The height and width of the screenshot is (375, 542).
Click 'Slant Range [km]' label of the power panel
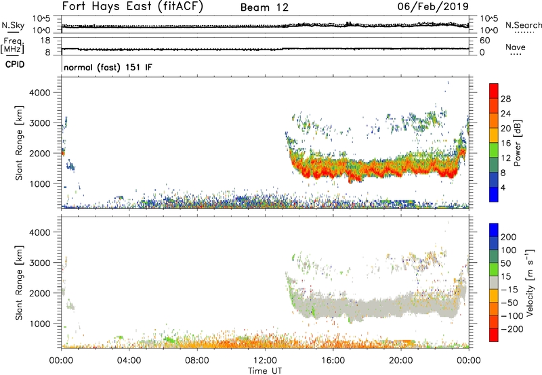[x=19, y=143]
